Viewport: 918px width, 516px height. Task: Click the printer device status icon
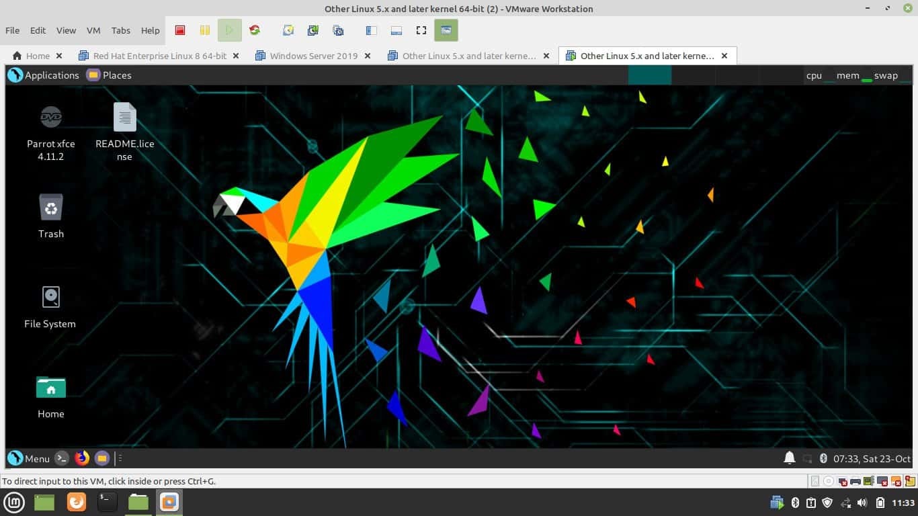(x=856, y=481)
